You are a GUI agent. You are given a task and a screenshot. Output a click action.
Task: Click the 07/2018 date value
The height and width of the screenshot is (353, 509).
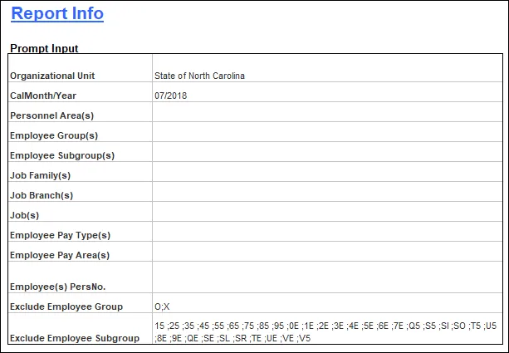pos(169,96)
